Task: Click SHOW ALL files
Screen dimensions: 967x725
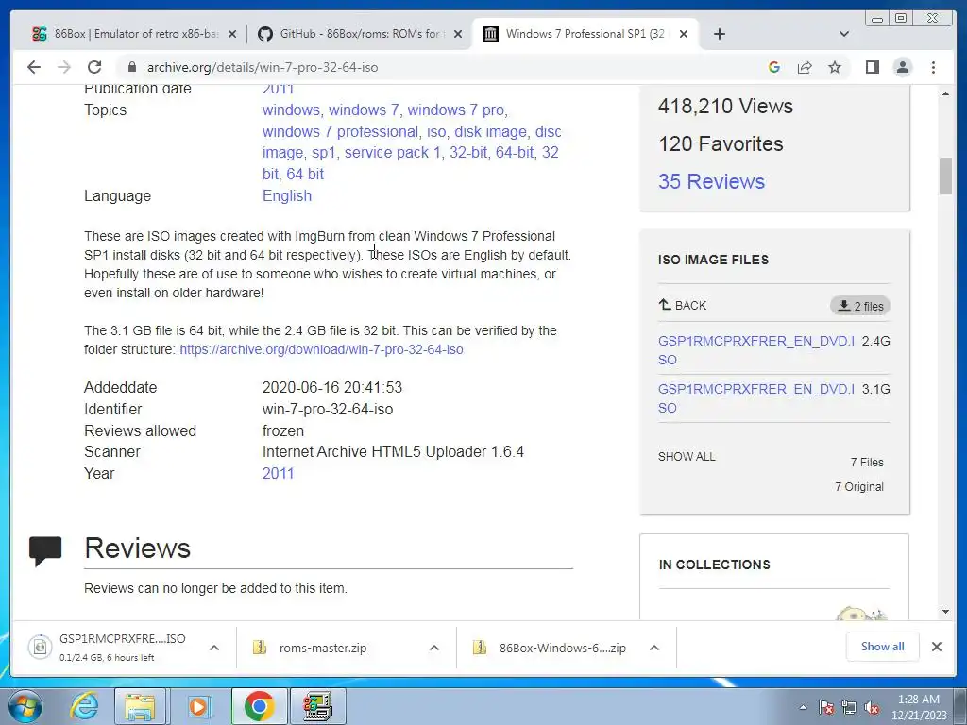Action: 687,457
